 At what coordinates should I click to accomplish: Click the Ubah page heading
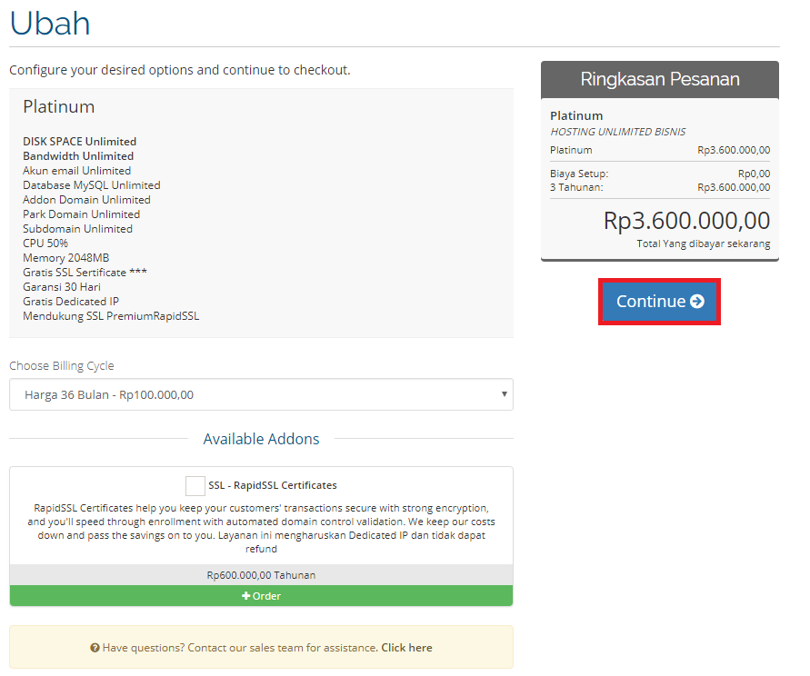click(50, 23)
